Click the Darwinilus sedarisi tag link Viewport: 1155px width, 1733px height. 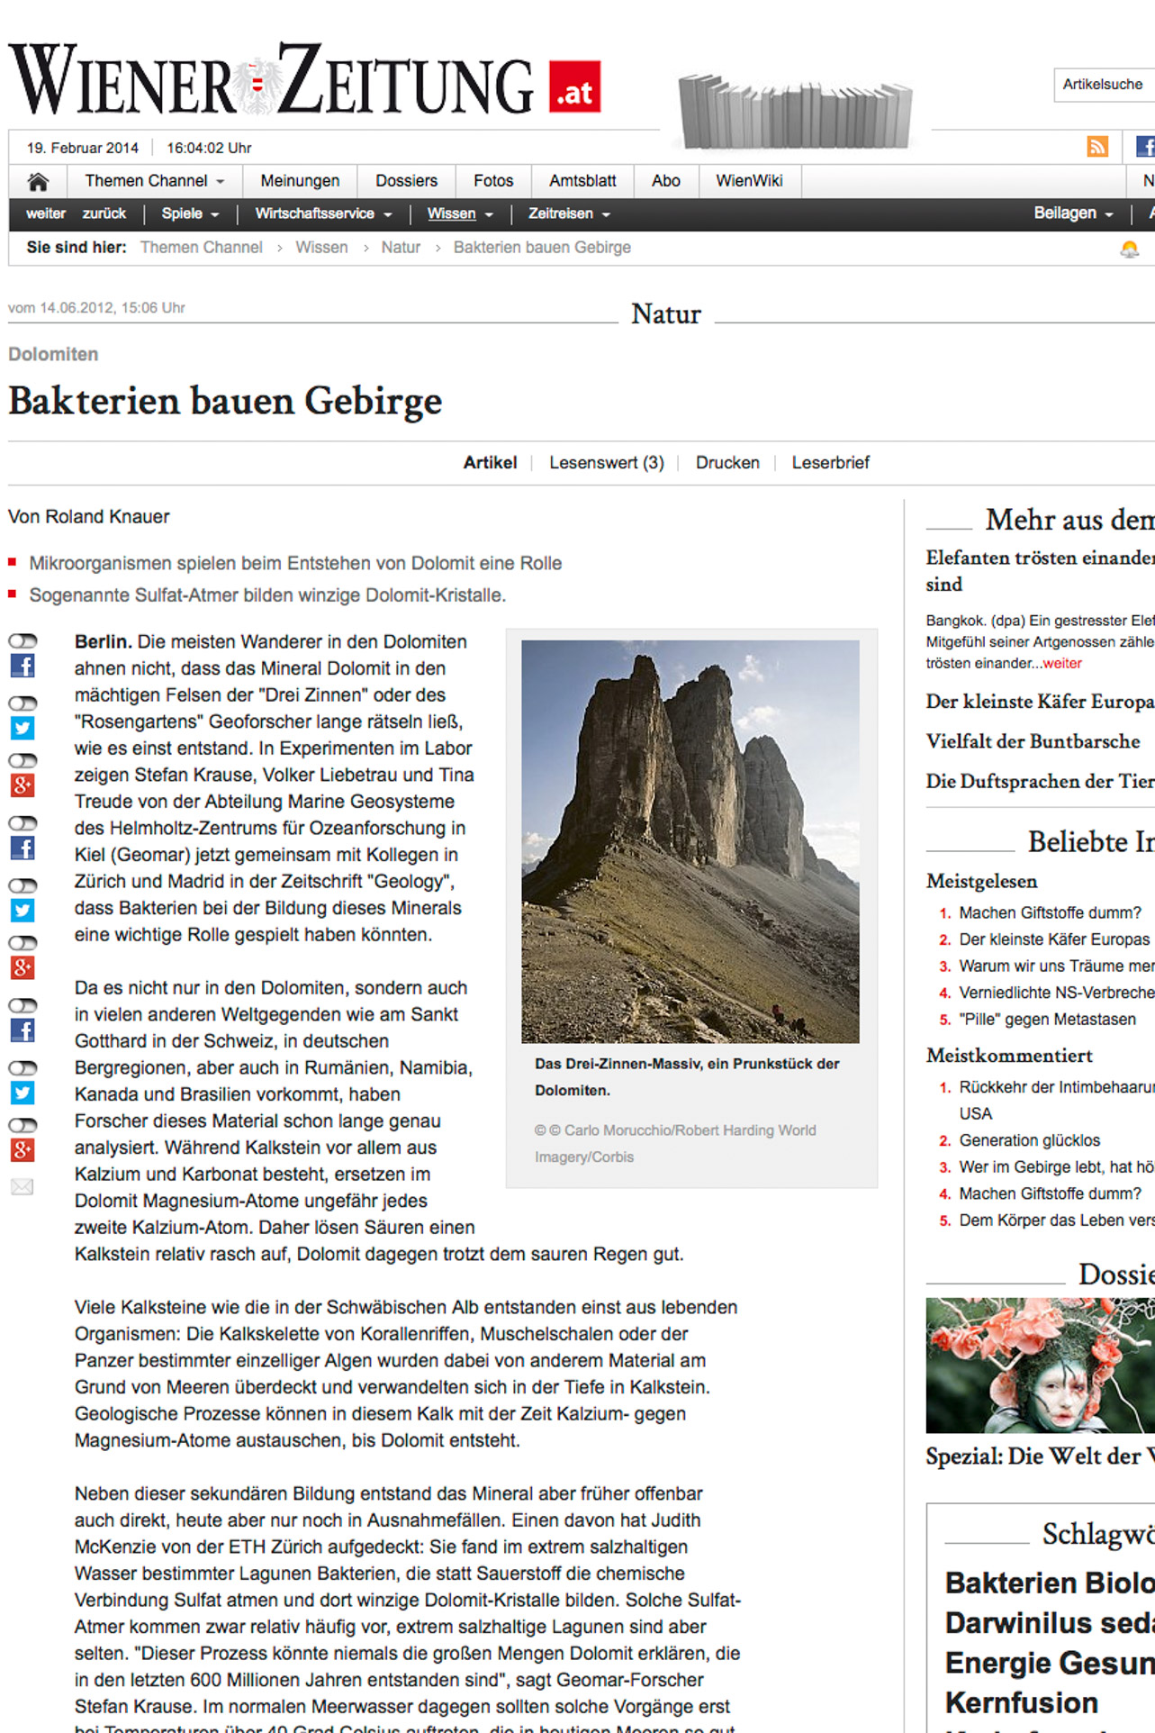(1050, 1623)
